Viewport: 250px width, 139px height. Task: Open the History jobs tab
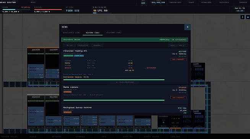(x=114, y=33)
